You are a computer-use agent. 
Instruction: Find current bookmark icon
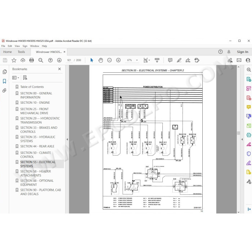click(x=25, y=78)
